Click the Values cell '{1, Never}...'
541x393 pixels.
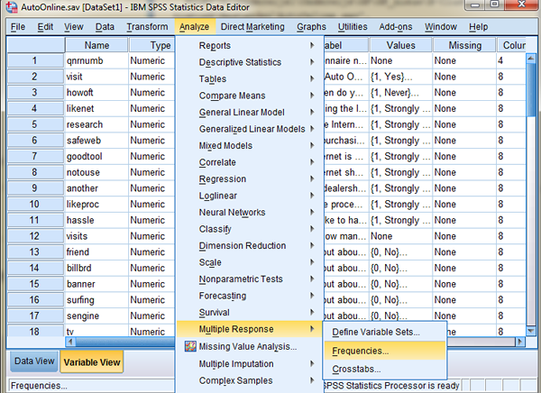coord(400,93)
